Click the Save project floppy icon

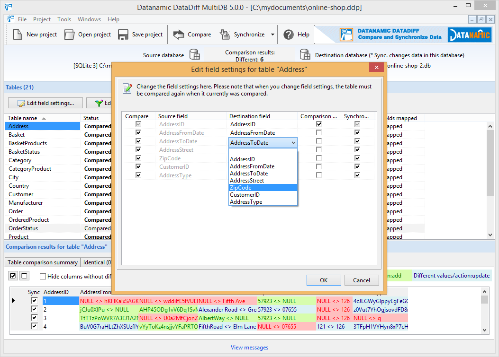pyautogui.click(x=123, y=35)
